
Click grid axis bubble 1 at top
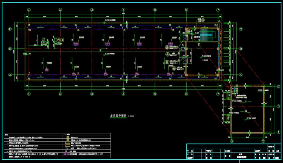[29, 10]
